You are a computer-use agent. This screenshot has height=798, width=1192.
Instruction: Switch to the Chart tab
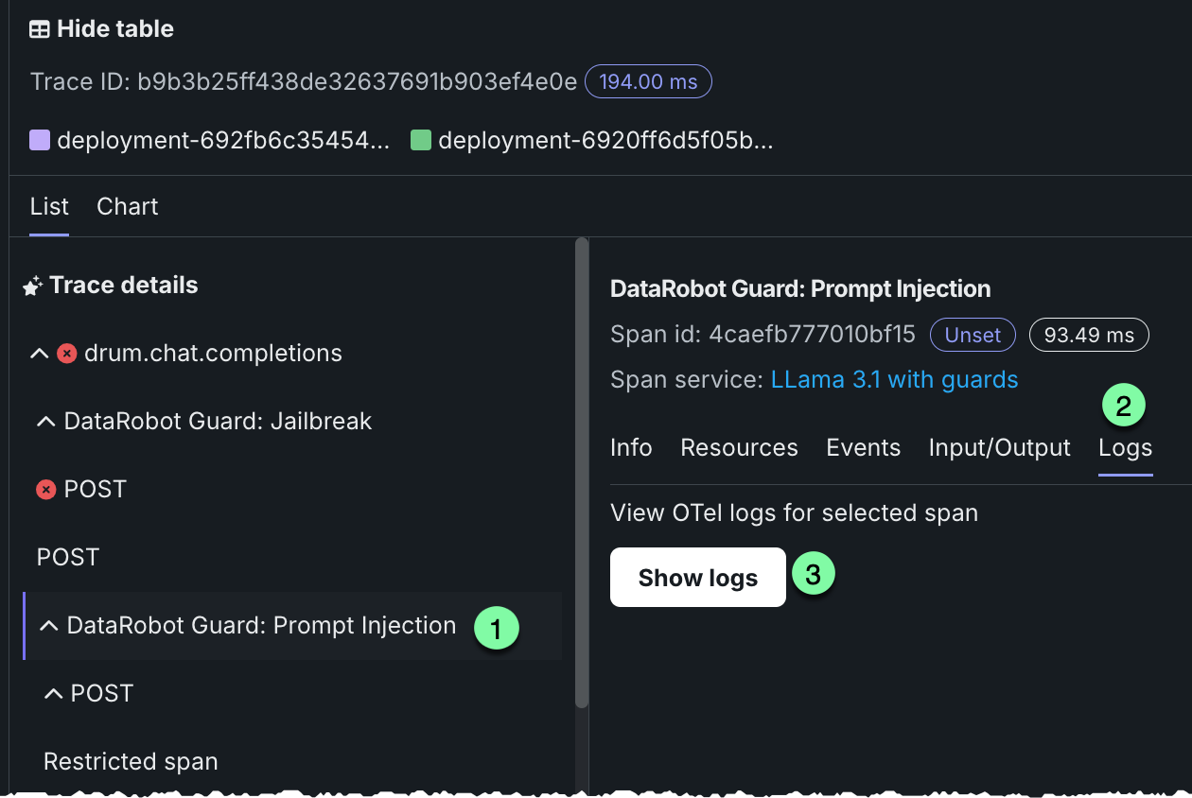[x=128, y=207]
